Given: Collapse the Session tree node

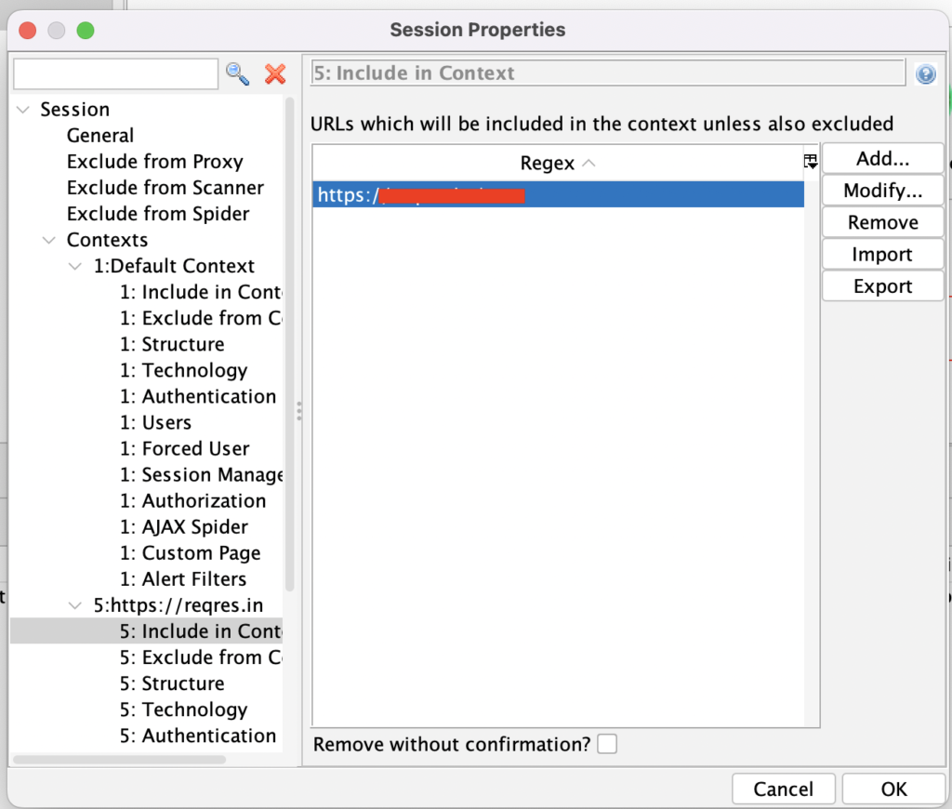Looking at the screenshot, I should (x=23, y=110).
